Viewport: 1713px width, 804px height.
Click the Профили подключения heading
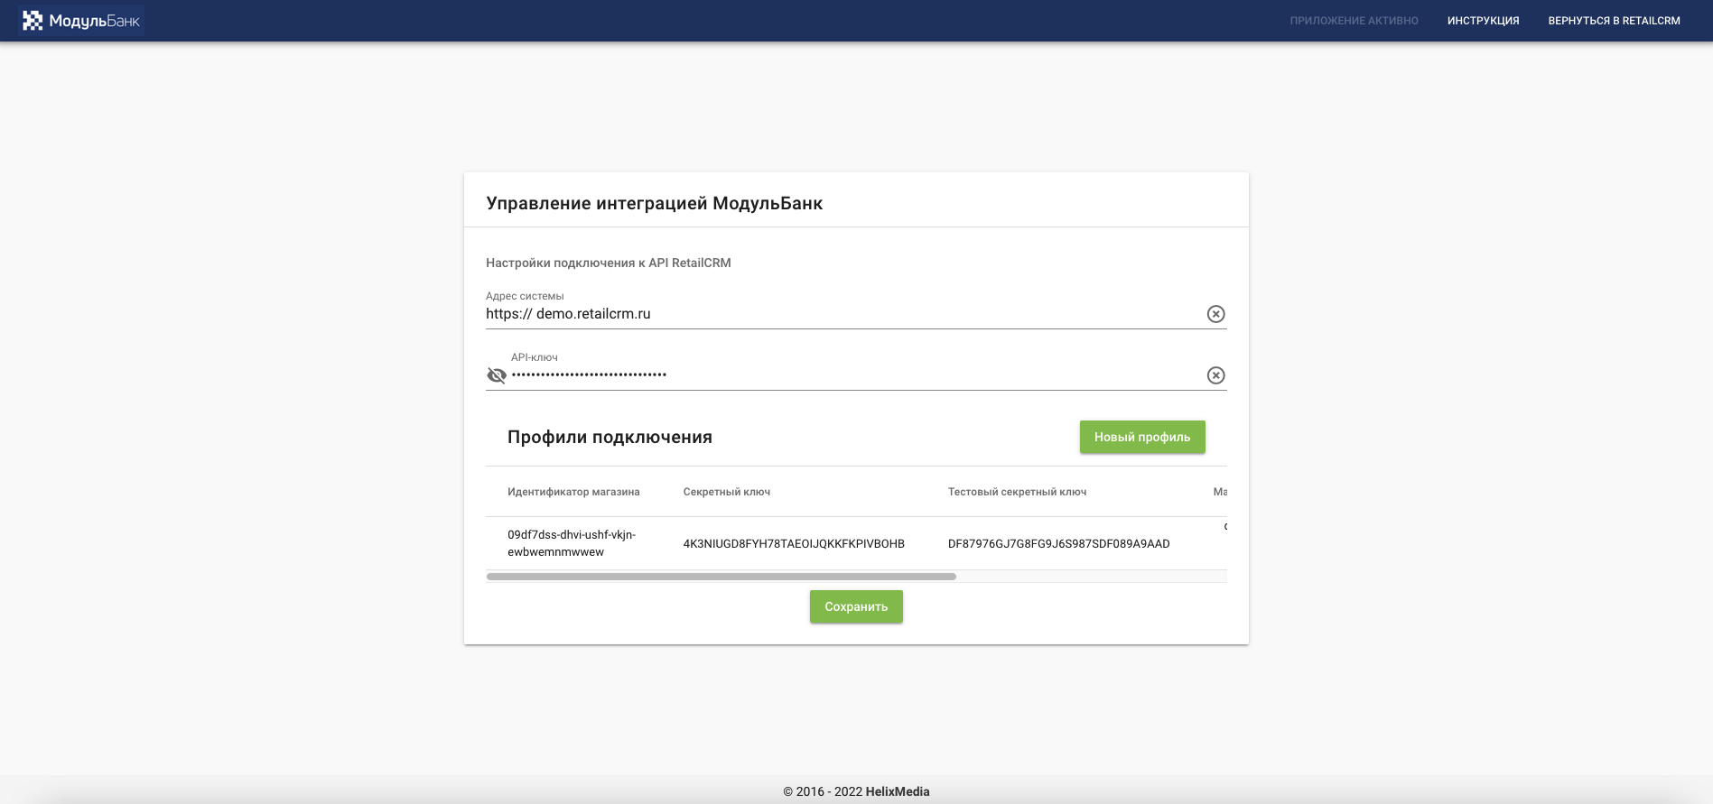[x=610, y=438]
